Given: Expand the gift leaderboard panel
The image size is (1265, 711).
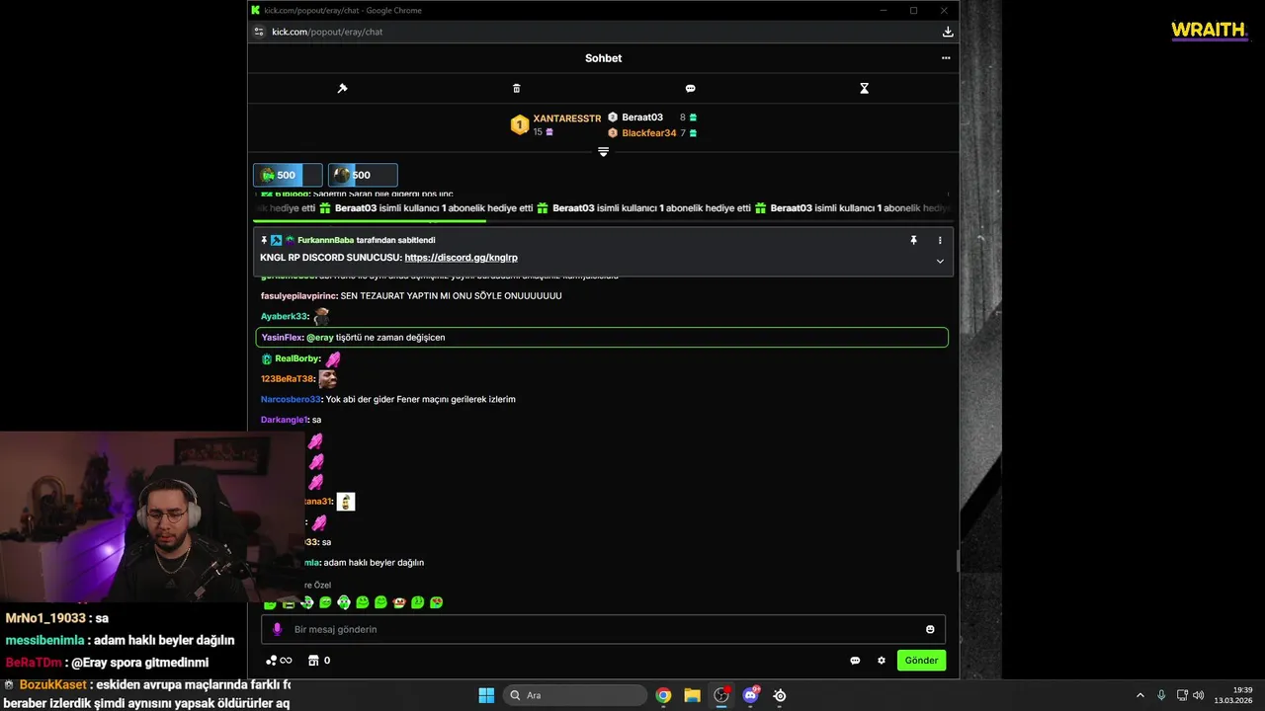Looking at the screenshot, I should 603,152.
